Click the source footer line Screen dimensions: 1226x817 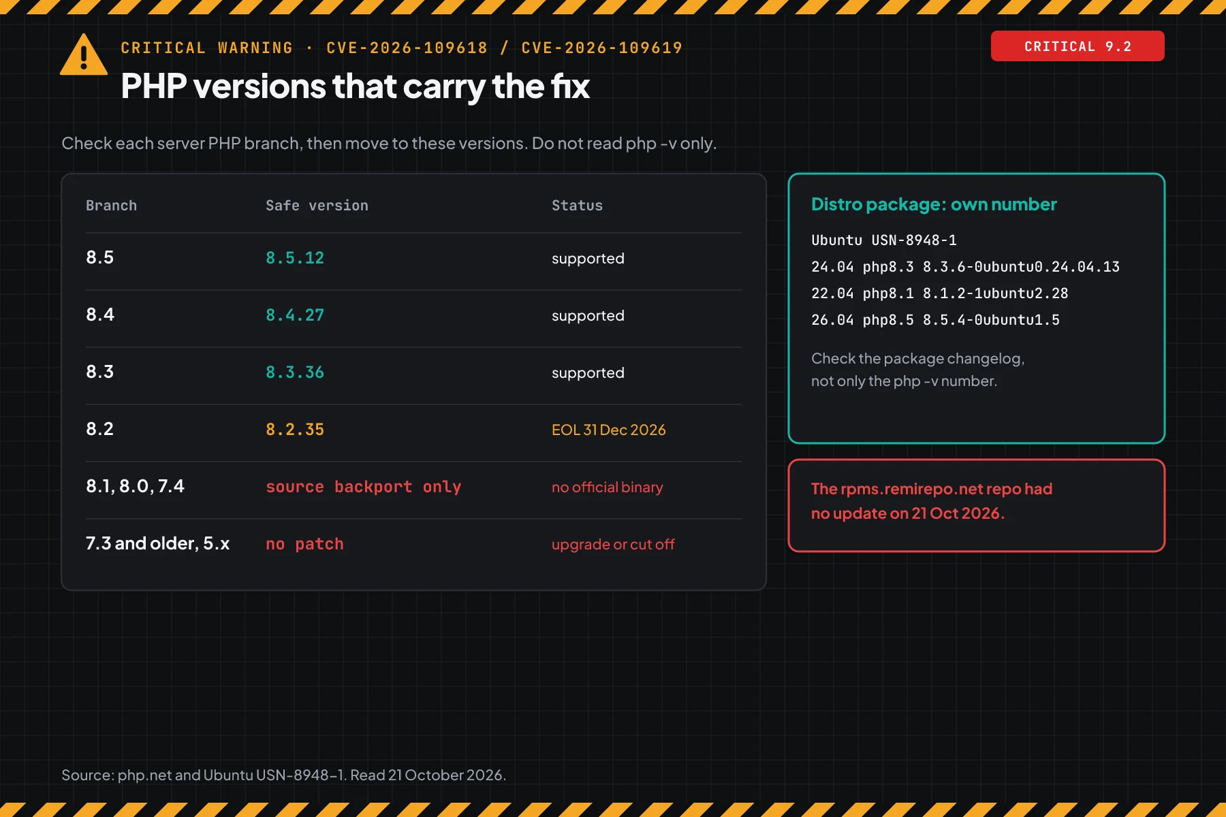[x=283, y=775]
